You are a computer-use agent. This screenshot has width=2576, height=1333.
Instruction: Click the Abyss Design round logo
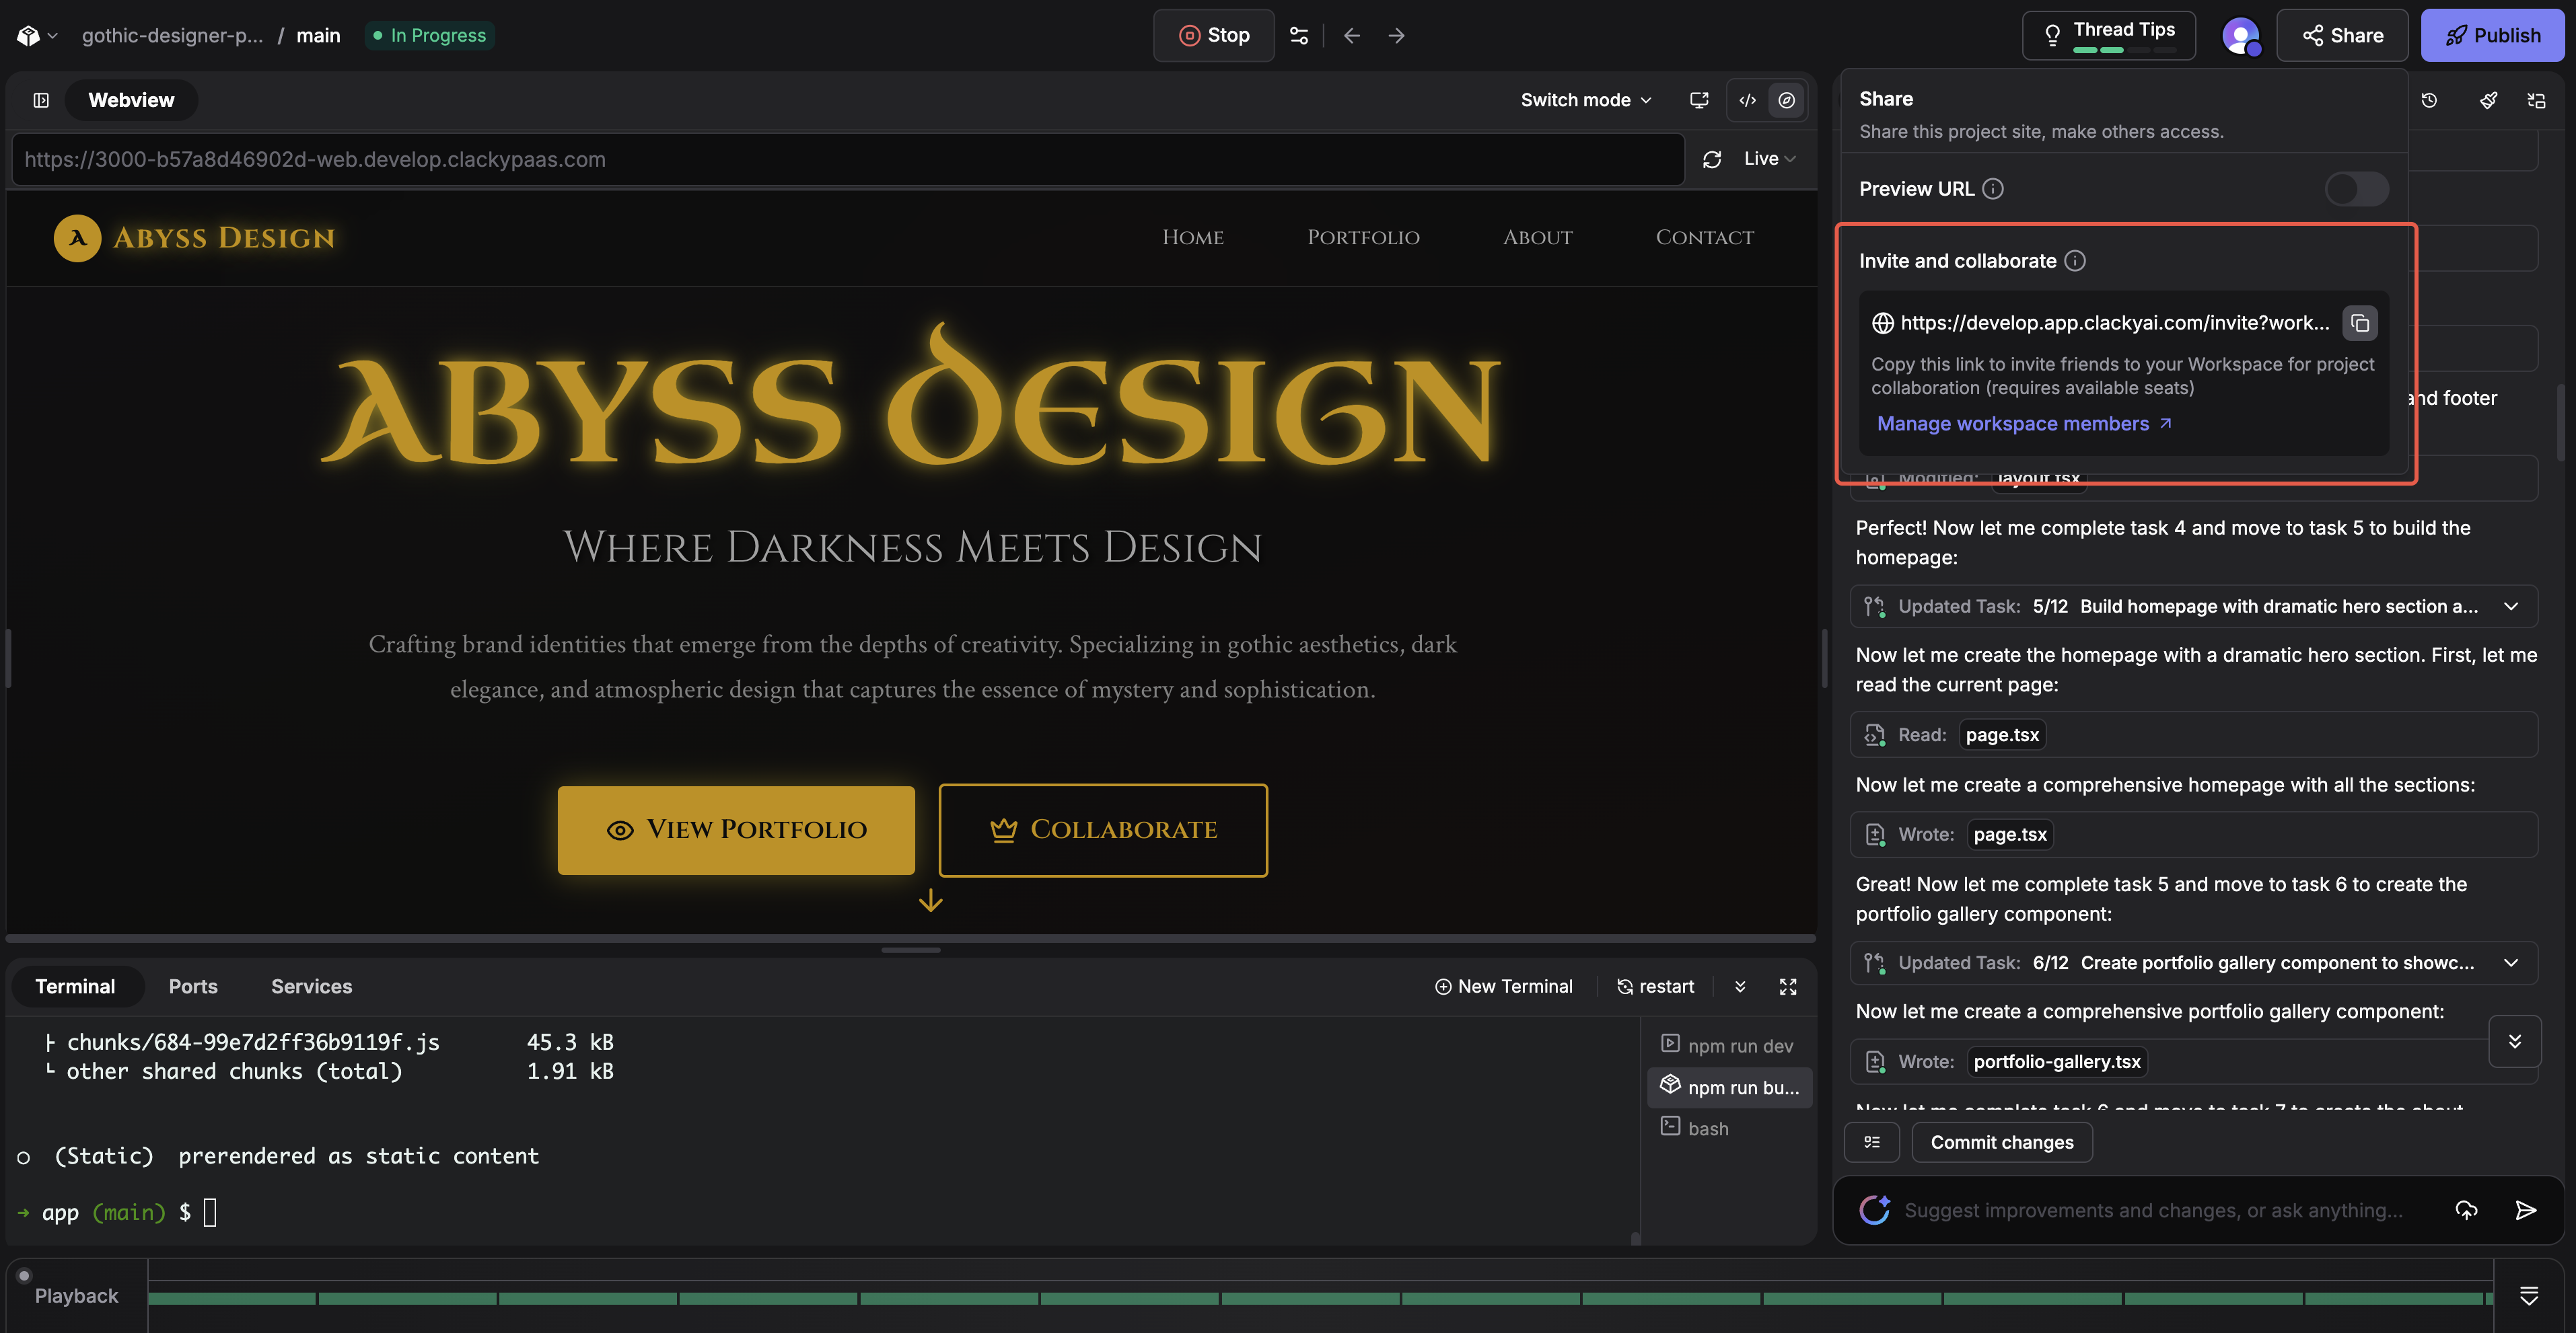tap(77, 238)
